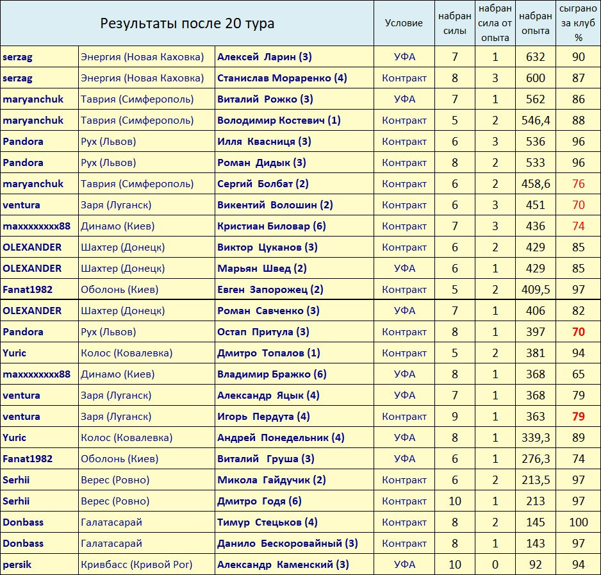The image size is (601, 575).
Task: Click username serzag in Алексей Ларин row
Action: pos(18,57)
